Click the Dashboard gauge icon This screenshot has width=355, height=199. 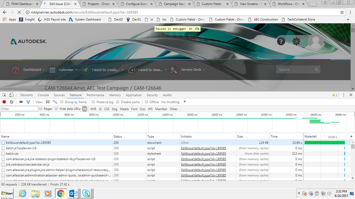tap(15, 70)
